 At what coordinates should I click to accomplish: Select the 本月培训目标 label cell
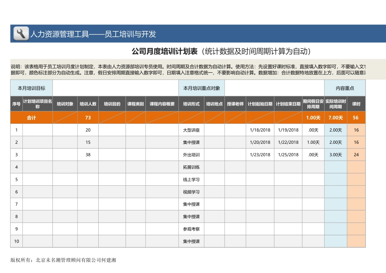(32, 88)
